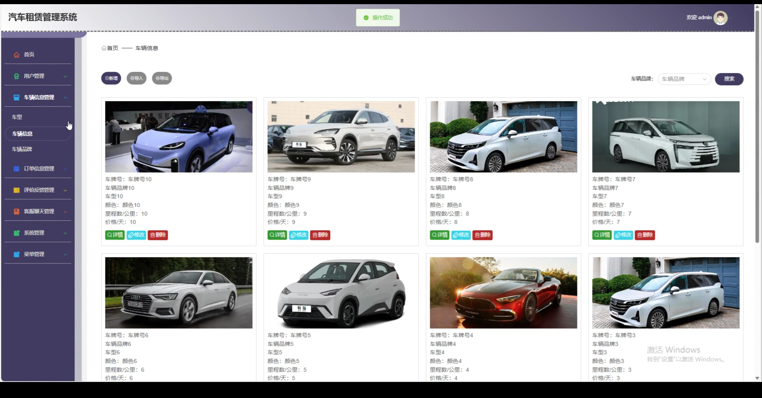Delete the vehicle 车牌号9
The image size is (762, 398).
click(320, 235)
